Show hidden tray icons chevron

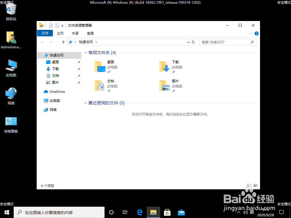point(239,212)
